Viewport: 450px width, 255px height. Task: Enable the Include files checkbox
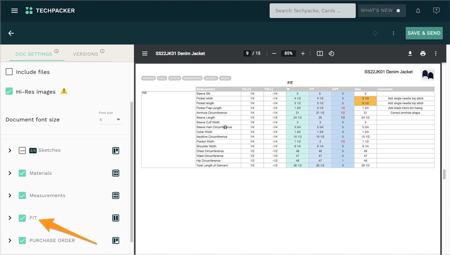tap(9, 72)
